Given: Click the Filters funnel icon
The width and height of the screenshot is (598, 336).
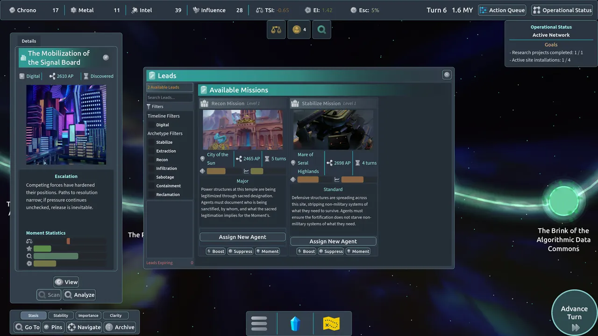Looking at the screenshot, I should [149, 107].
